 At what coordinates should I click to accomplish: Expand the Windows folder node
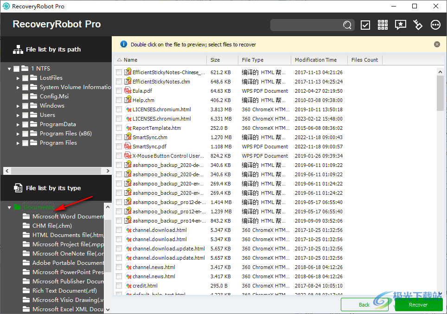coord(18,106)
